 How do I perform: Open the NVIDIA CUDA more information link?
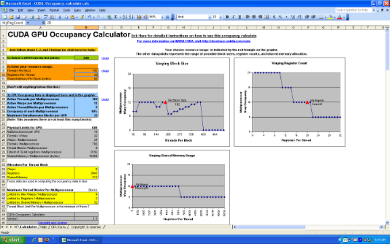(194, 41)
